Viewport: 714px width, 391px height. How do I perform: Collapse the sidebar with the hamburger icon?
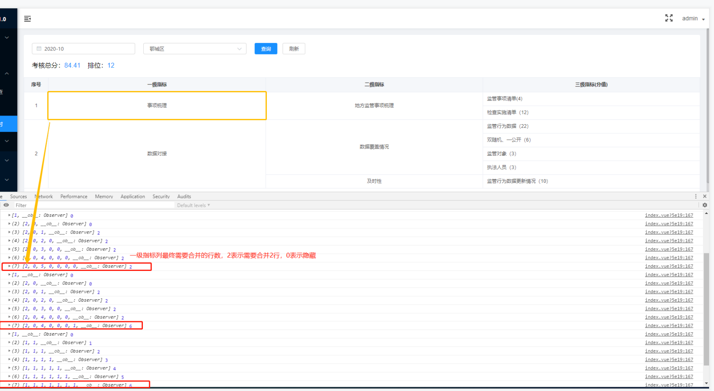[28, 19]
